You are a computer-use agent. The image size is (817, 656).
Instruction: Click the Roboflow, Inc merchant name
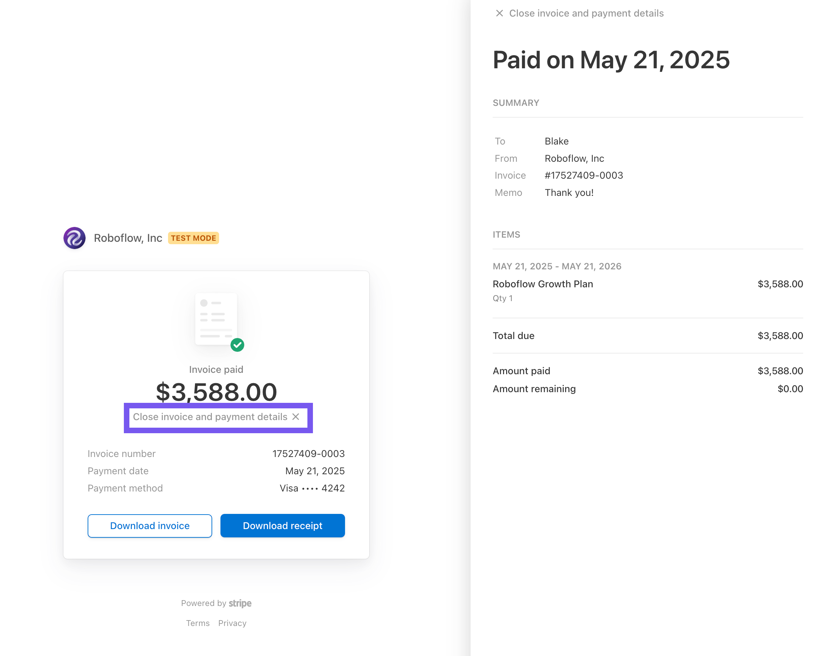[x=128, y=238]
